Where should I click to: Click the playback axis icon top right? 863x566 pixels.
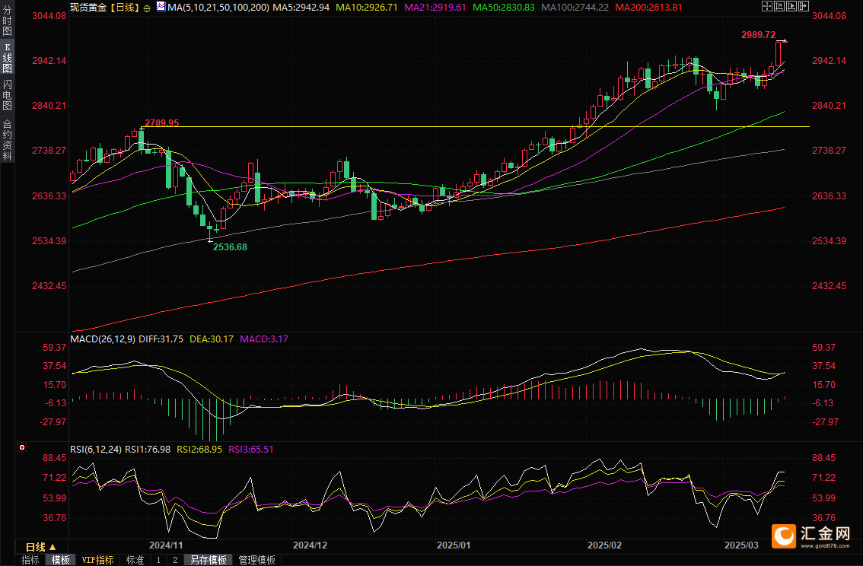791,6
